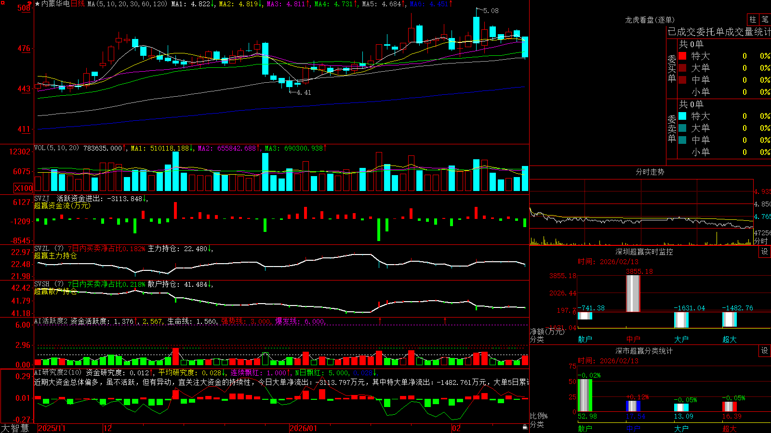Click the 超赢资金流(万元) yellow label

coord(62,205)
